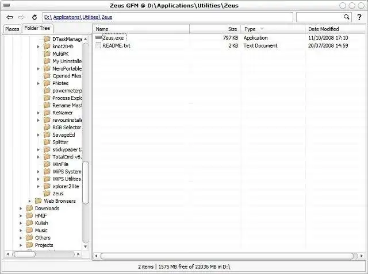
Task: Click the window menu icon in title bar
Action: coord(6,5)
